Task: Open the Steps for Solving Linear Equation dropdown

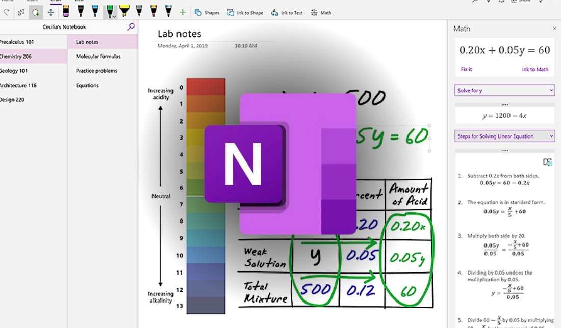Action: pos(504,136)
